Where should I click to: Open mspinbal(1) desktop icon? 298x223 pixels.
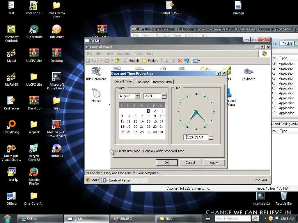click(261, 198)
